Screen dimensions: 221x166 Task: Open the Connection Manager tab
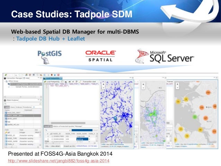(x=13, y=78)
